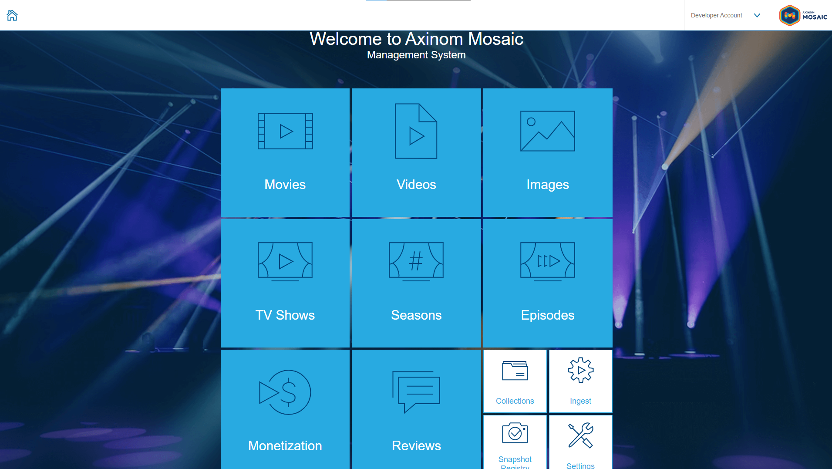This screenshot has width=832, height=469.
Task: Select the Seasons hash symbol icon
Action: pyautogui.click(x=416, y=261)
